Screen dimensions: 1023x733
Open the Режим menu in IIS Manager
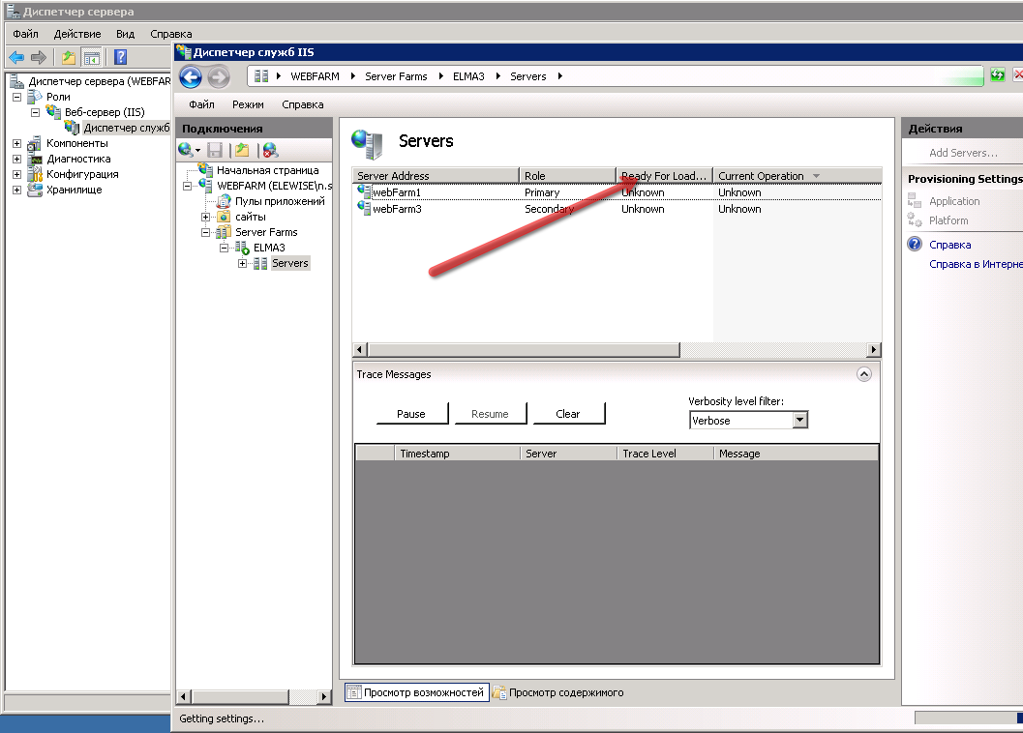248,104
